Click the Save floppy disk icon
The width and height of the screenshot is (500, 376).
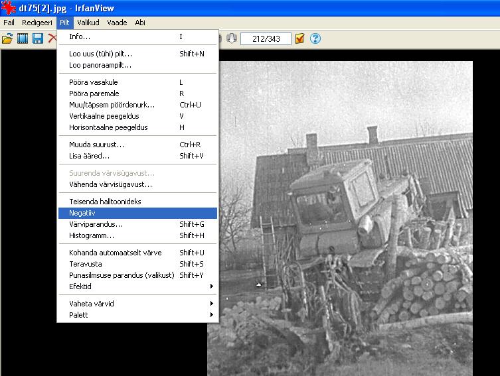pyautogui.click(x=38, y=38)
